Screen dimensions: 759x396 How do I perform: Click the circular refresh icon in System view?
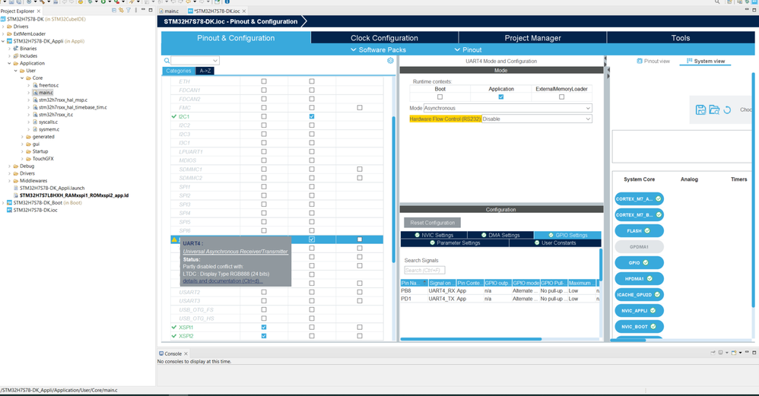pos(727,110)
